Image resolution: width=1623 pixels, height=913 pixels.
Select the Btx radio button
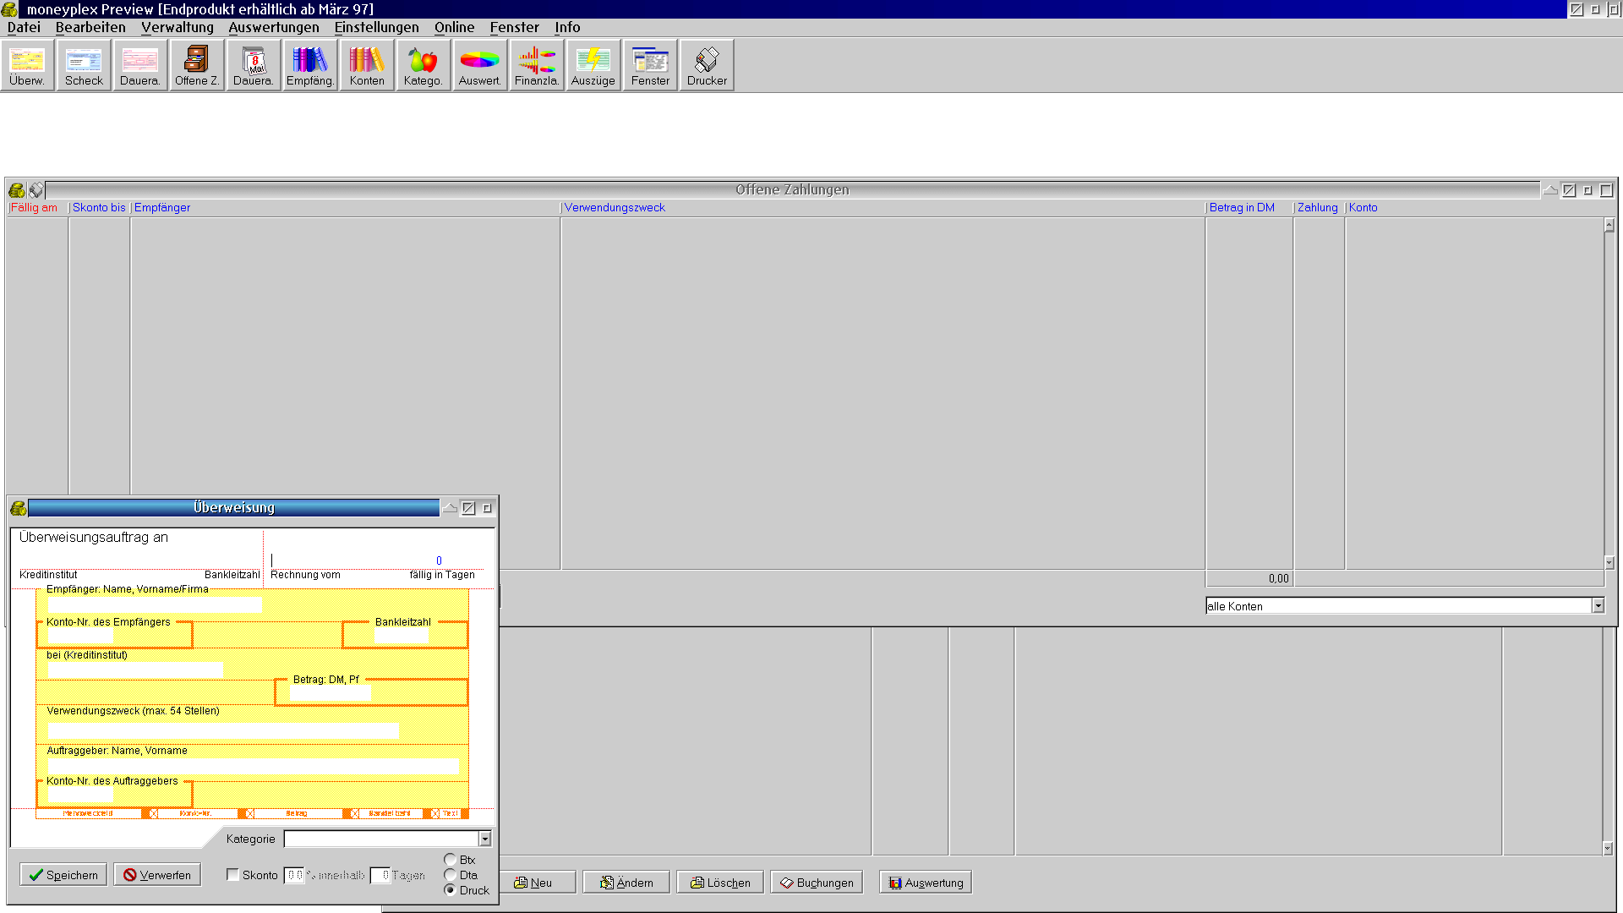tap(451, 860)
